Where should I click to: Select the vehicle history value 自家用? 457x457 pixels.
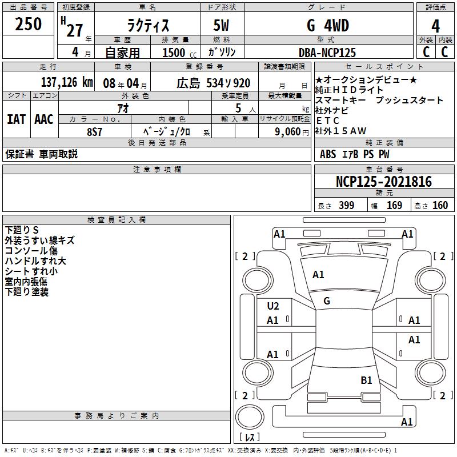tap(123, 53)
